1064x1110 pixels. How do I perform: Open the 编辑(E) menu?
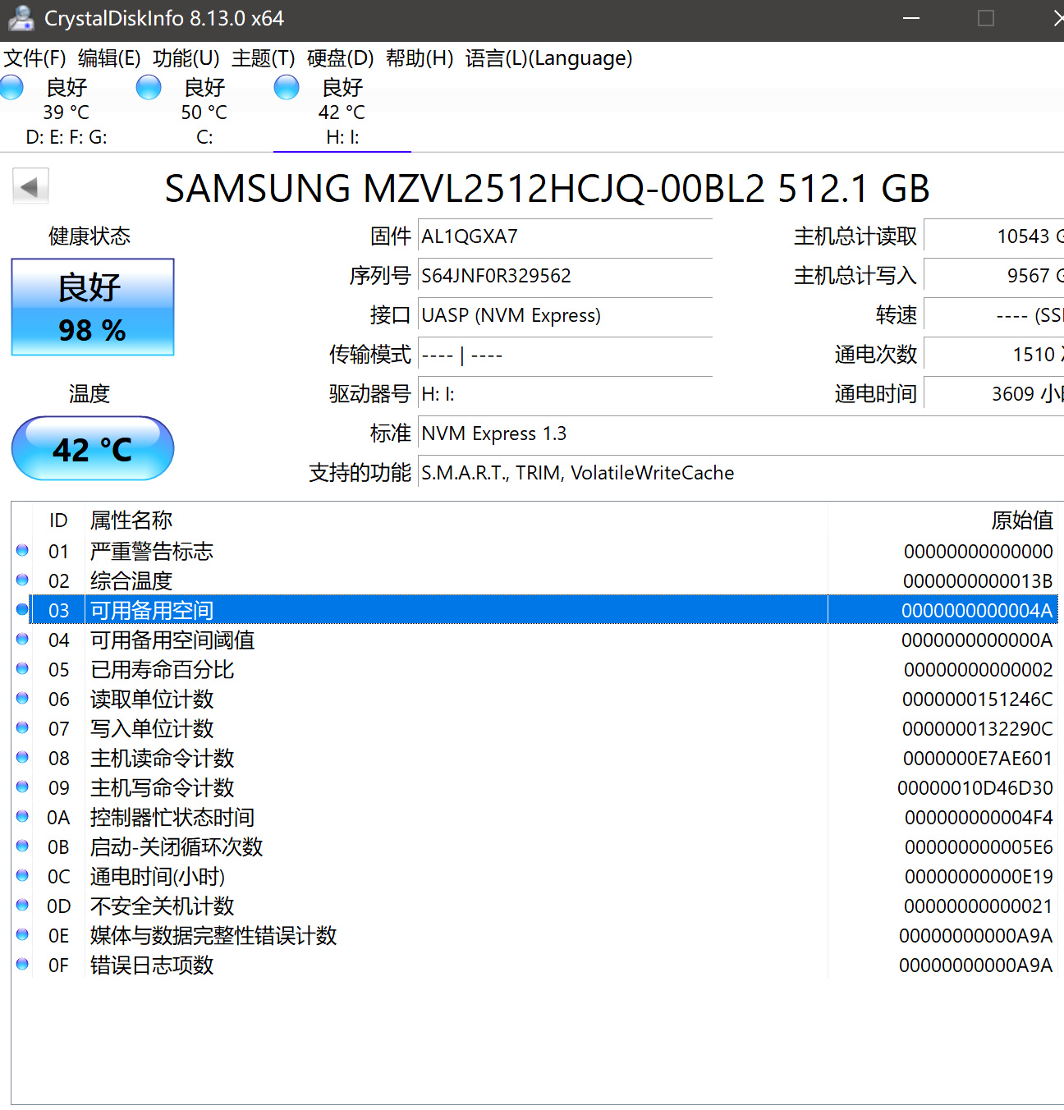tap(109, 58)
